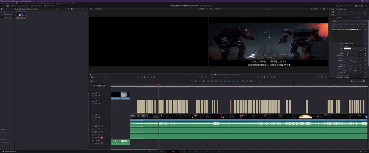
Task: Open the タイムライン menu
Action: coord(26,3)
